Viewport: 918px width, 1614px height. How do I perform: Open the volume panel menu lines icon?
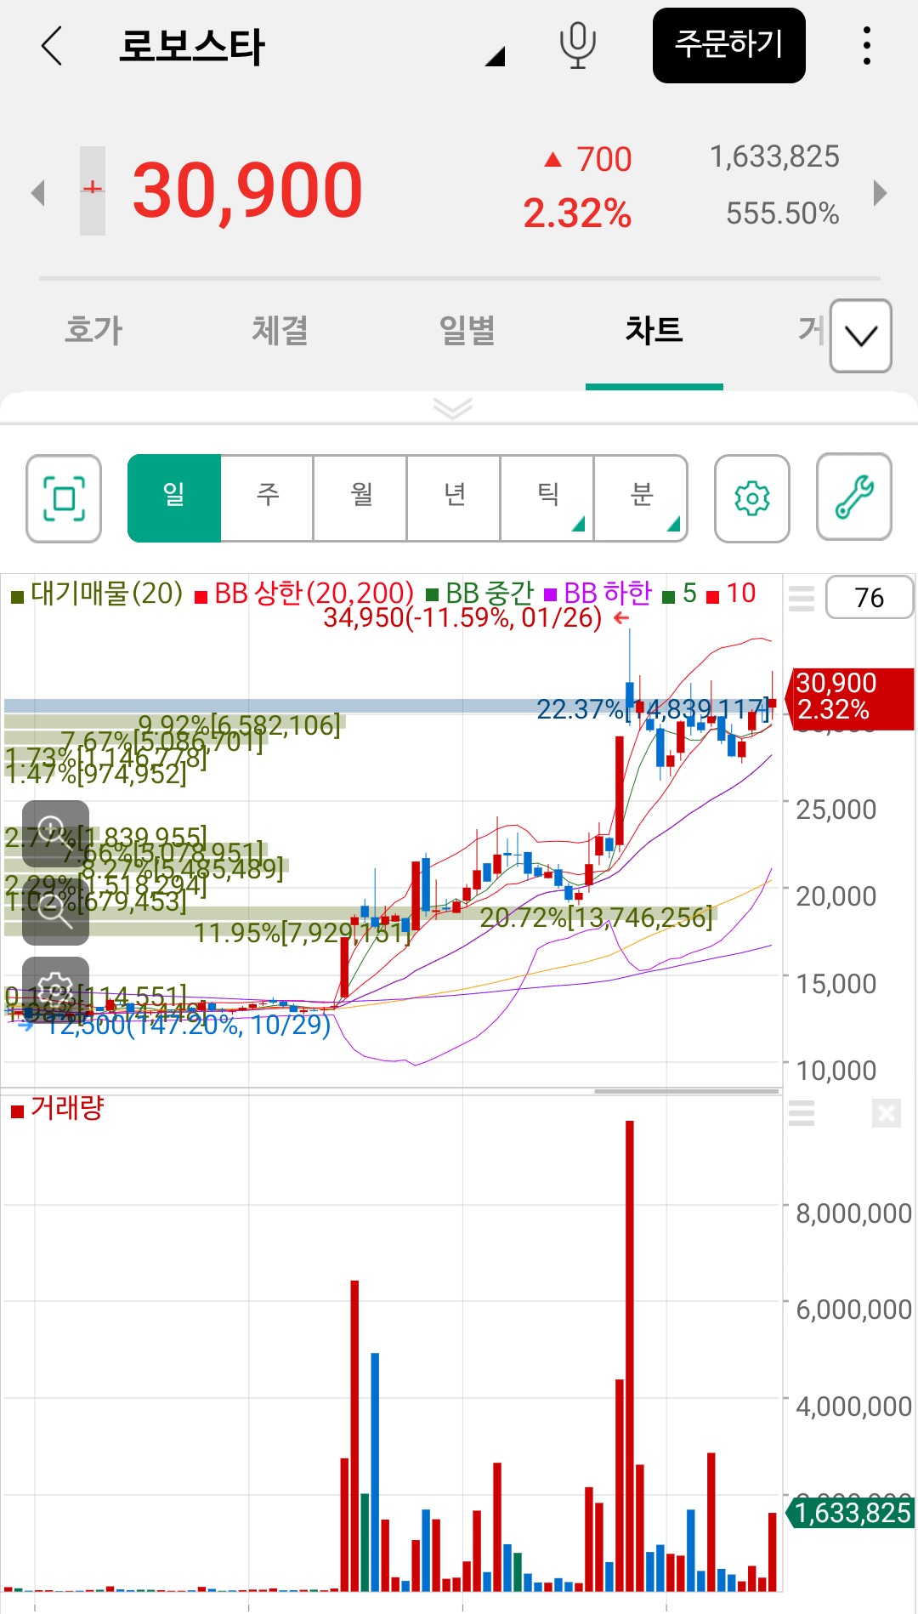coord(802,1112)
